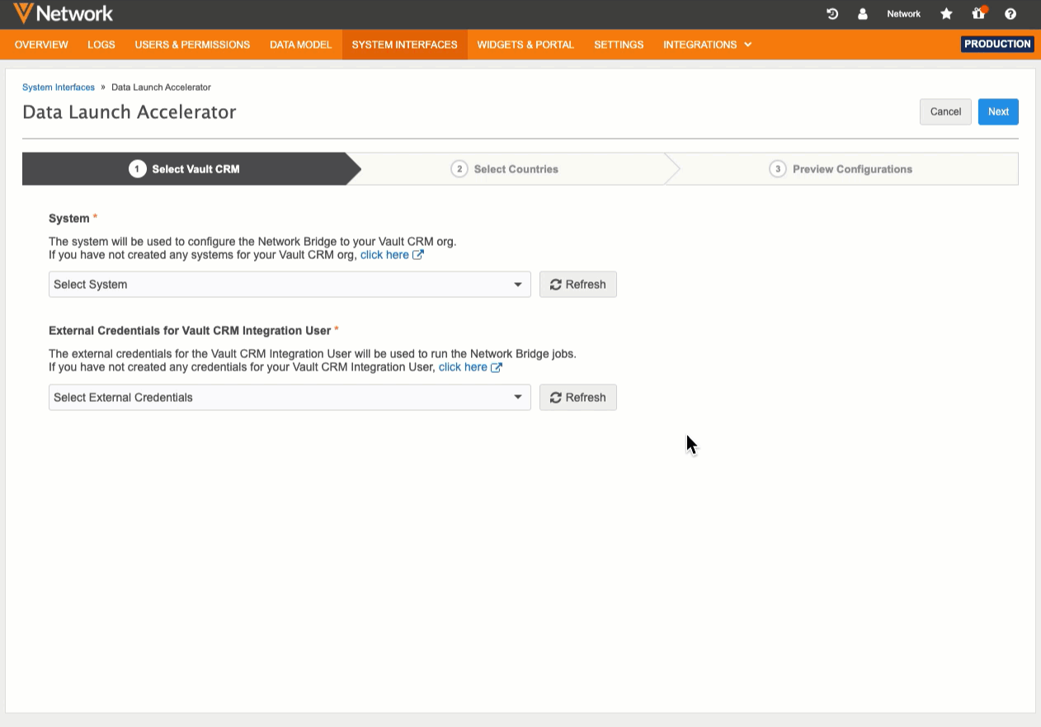Image resolution: width=1041 pixels, height=727 pixels.
Task: Click the Production environment badge
Action: coord(997,45)
